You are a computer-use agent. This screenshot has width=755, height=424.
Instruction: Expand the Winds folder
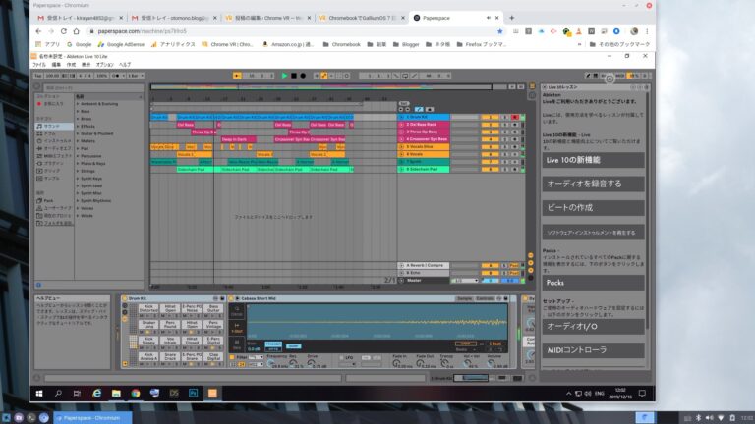click(78, 216)
